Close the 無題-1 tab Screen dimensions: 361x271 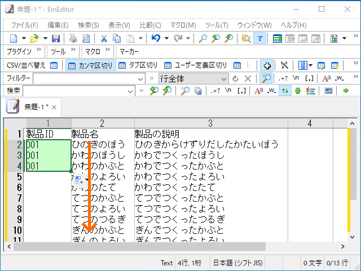pyautogui.click(x=54, y=107)
